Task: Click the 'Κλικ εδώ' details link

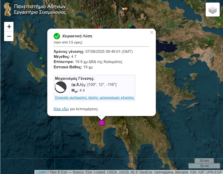Action: (61, 109)
